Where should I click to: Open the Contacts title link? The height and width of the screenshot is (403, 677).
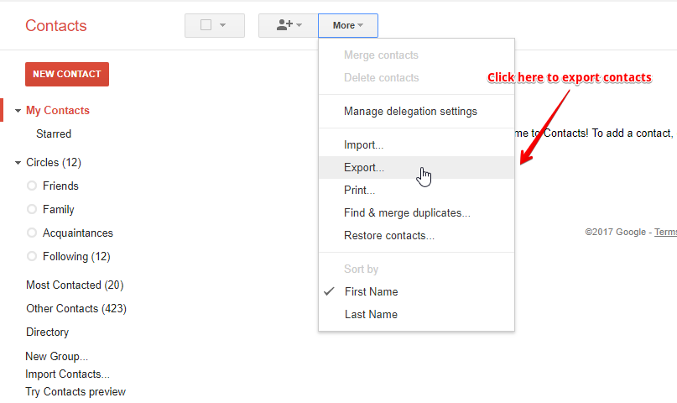55,25
